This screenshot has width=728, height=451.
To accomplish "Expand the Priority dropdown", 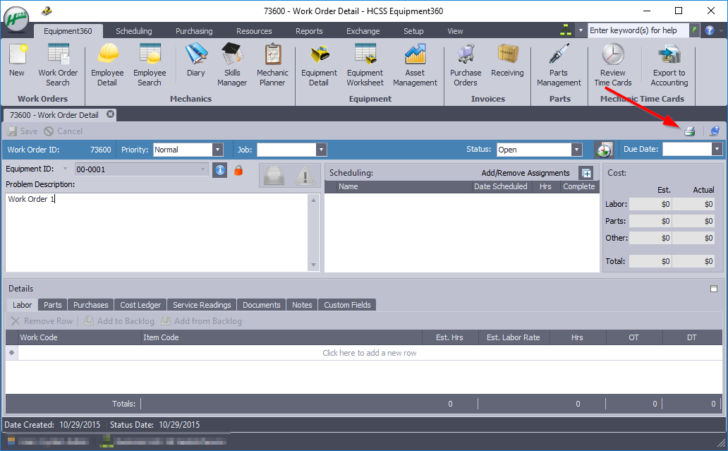I will [x=218, y=150].
